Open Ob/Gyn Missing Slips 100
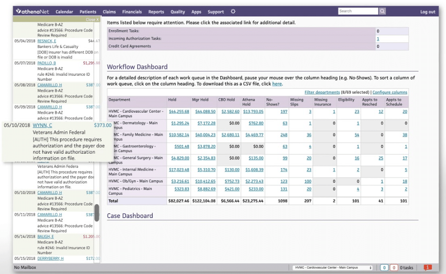This screenshot has width=446, height=274. (308, 181)
